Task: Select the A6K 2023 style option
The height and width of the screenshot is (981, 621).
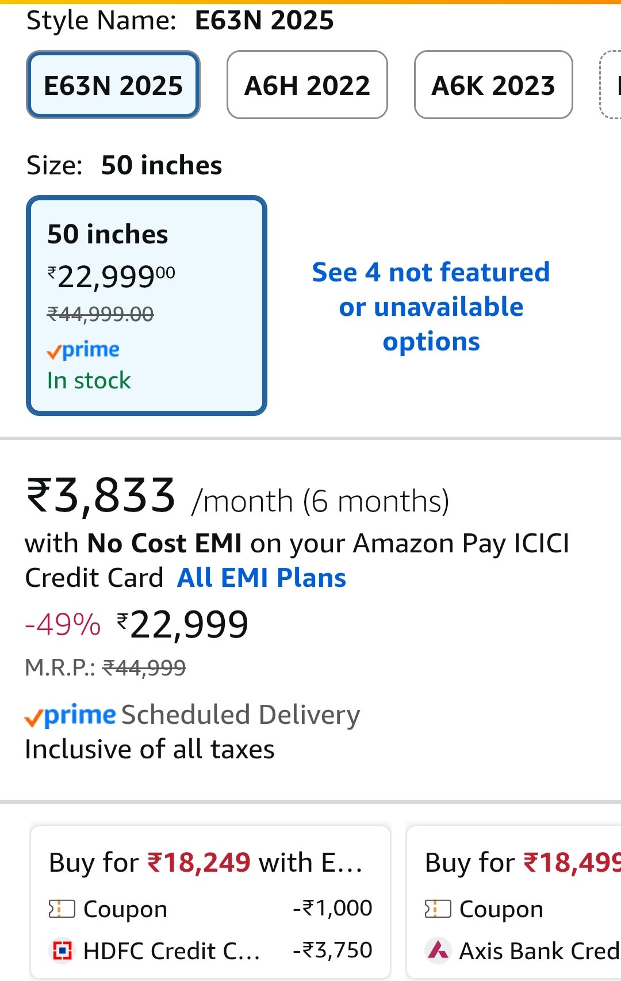Action: click(493, 85)
